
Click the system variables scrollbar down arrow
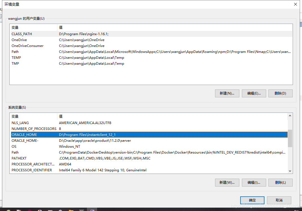point(290,171)
